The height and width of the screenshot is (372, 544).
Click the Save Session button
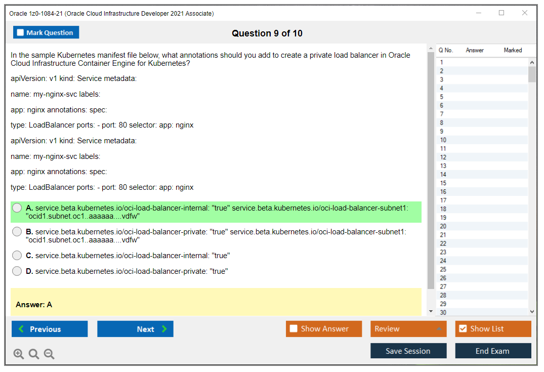[408, 350]
